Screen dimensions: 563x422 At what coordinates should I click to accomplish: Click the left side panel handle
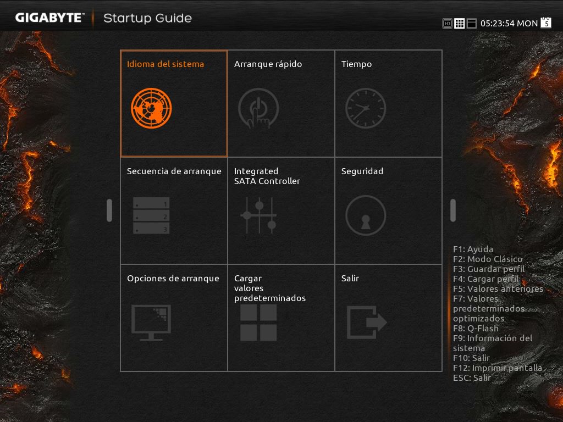pos(109,210)
